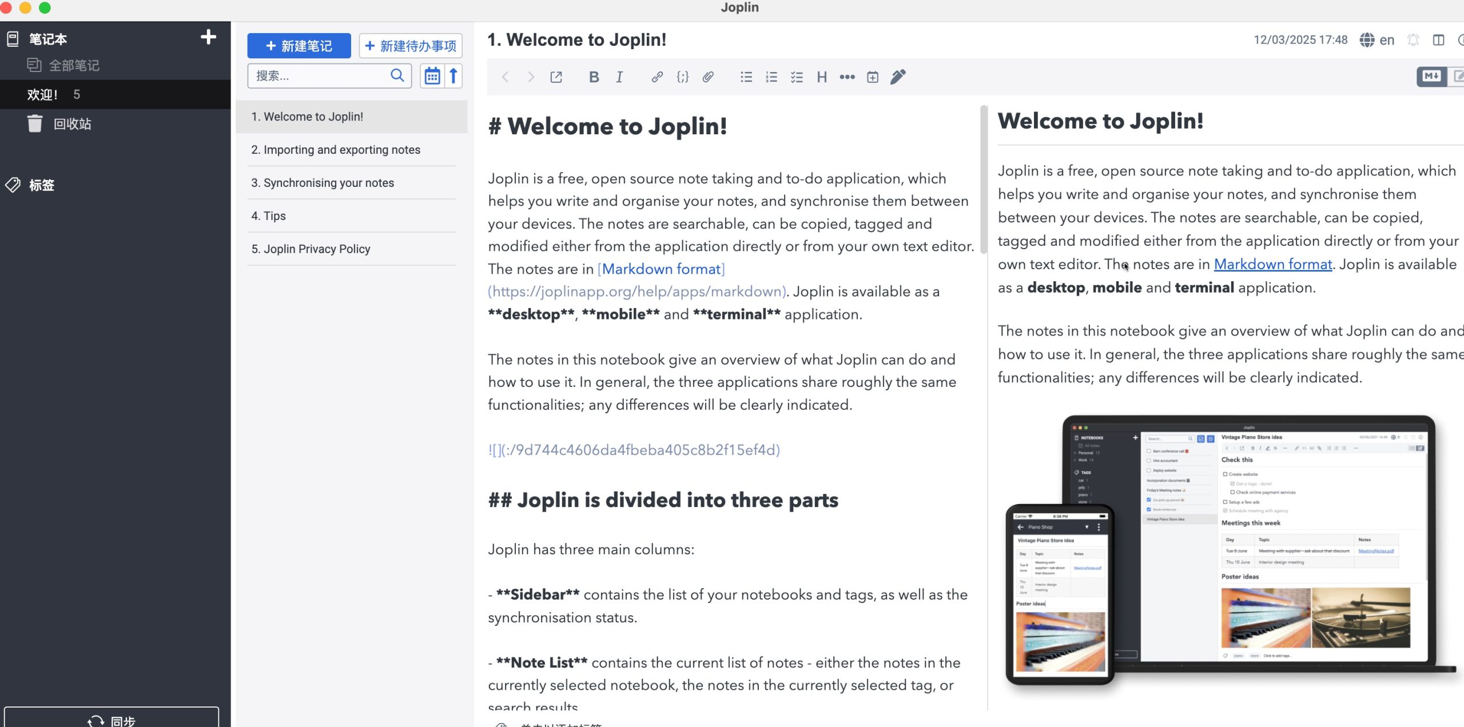Viewport: 1464px width, 727px height.
Task: Switch to the Markdown editor toggle
Action: coord(1431,76)
